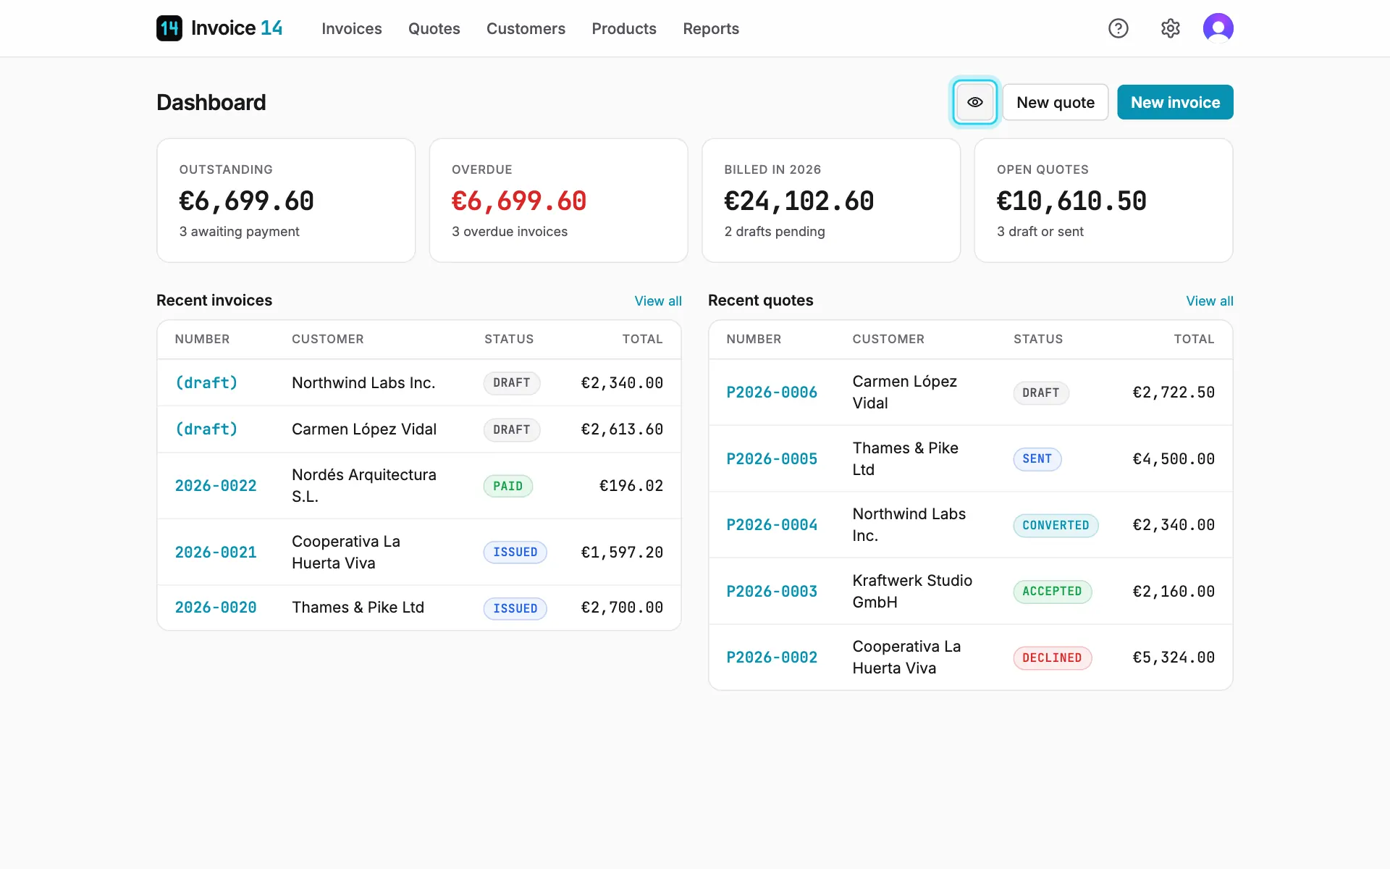Open invoice 2026-0022
Image resolution: width=1390 pixels, height=869 pixels.
(x=216, y=485)
